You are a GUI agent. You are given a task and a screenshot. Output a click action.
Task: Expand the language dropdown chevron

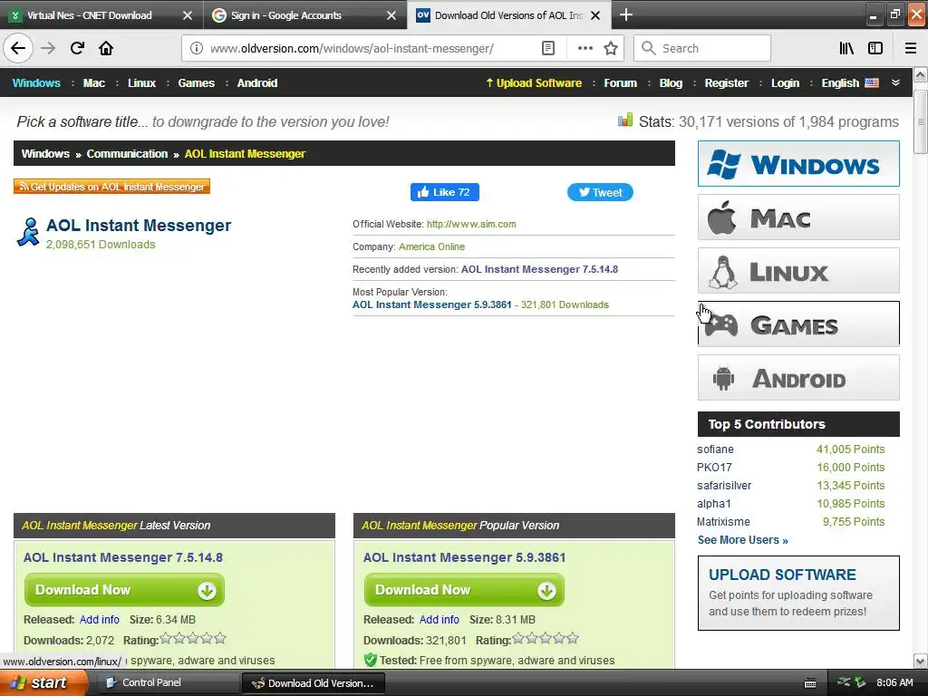pos(895,82)
